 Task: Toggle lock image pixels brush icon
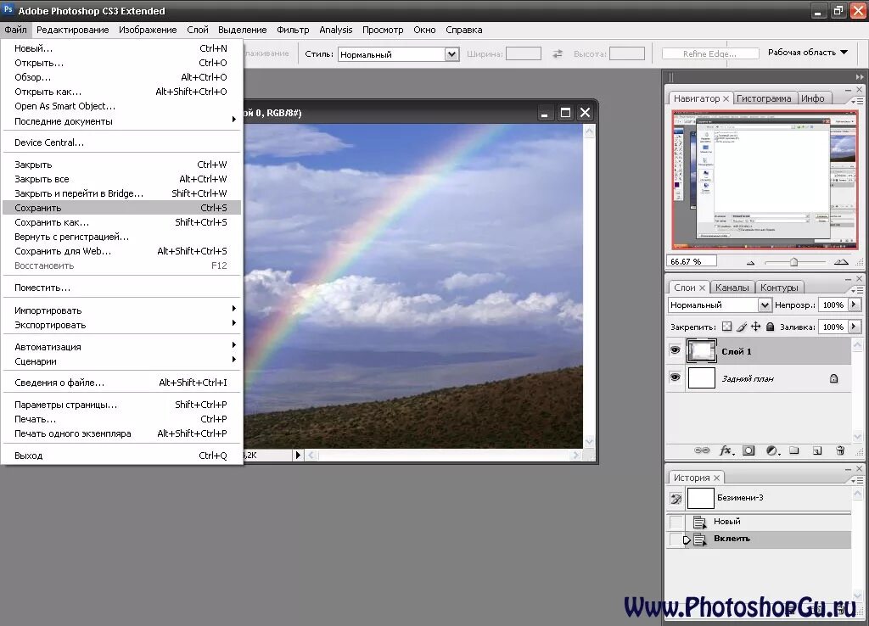[x=742, y=327]
